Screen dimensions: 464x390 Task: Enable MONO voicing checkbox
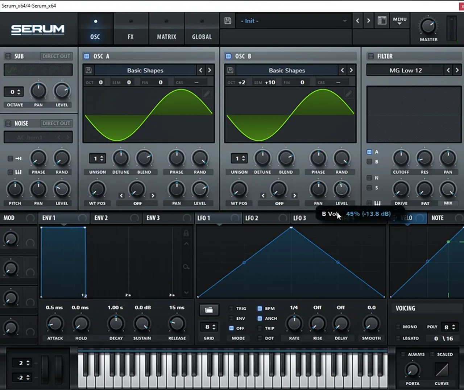click(x=398, y=327)
